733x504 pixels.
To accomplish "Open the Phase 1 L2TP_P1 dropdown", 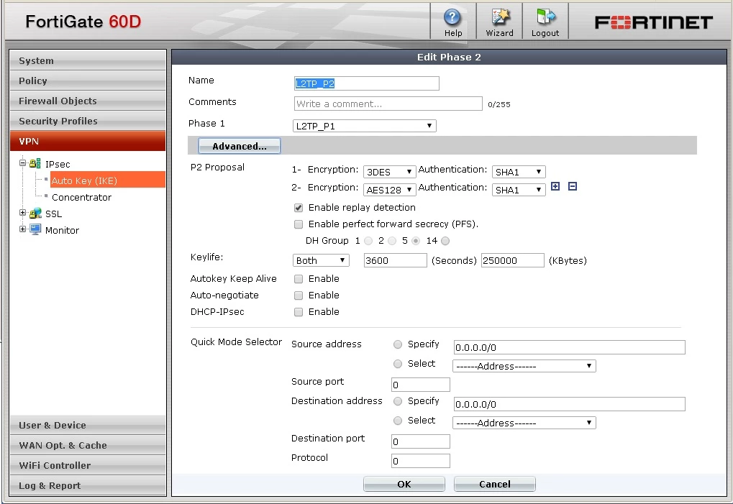I will (364, 126).
